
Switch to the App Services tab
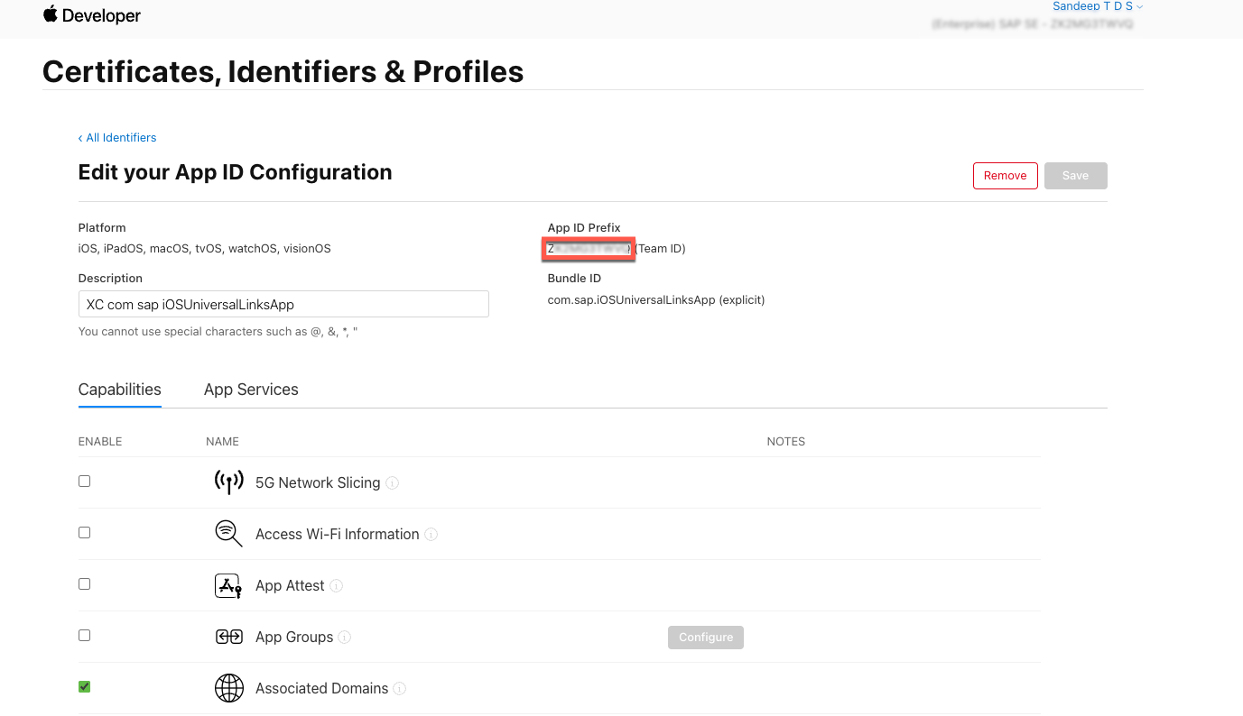tap(251, 390)
